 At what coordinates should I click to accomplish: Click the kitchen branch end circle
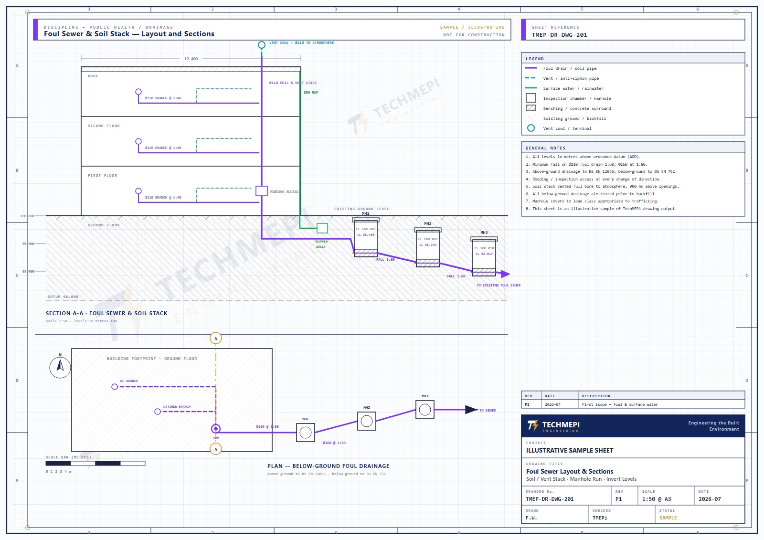coord(158,412)
